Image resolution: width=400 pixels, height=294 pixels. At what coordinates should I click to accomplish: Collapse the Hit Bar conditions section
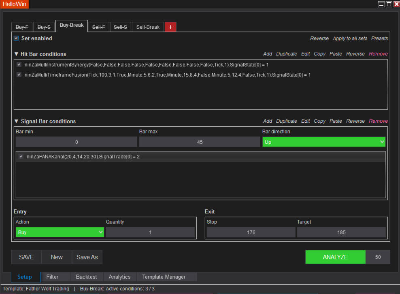(x=16, y=54)
